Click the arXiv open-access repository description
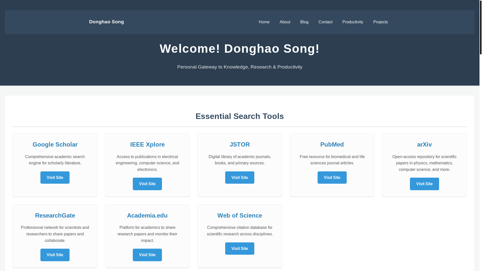482x271 pixels. pos(425,163)
